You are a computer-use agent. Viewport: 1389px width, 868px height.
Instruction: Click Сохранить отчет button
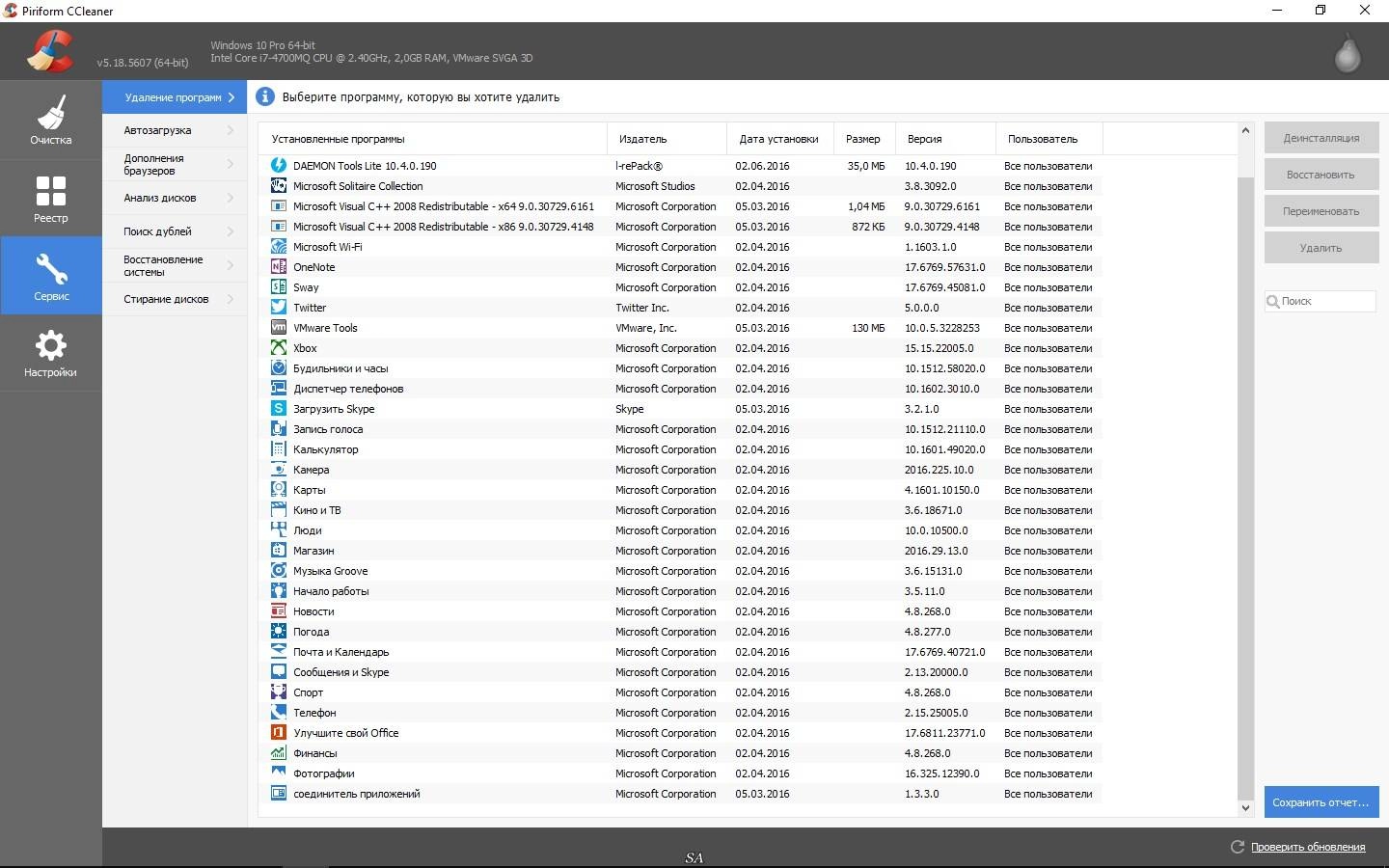coord(1321,802)
